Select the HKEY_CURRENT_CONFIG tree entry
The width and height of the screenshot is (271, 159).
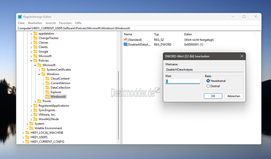[47, 141]
